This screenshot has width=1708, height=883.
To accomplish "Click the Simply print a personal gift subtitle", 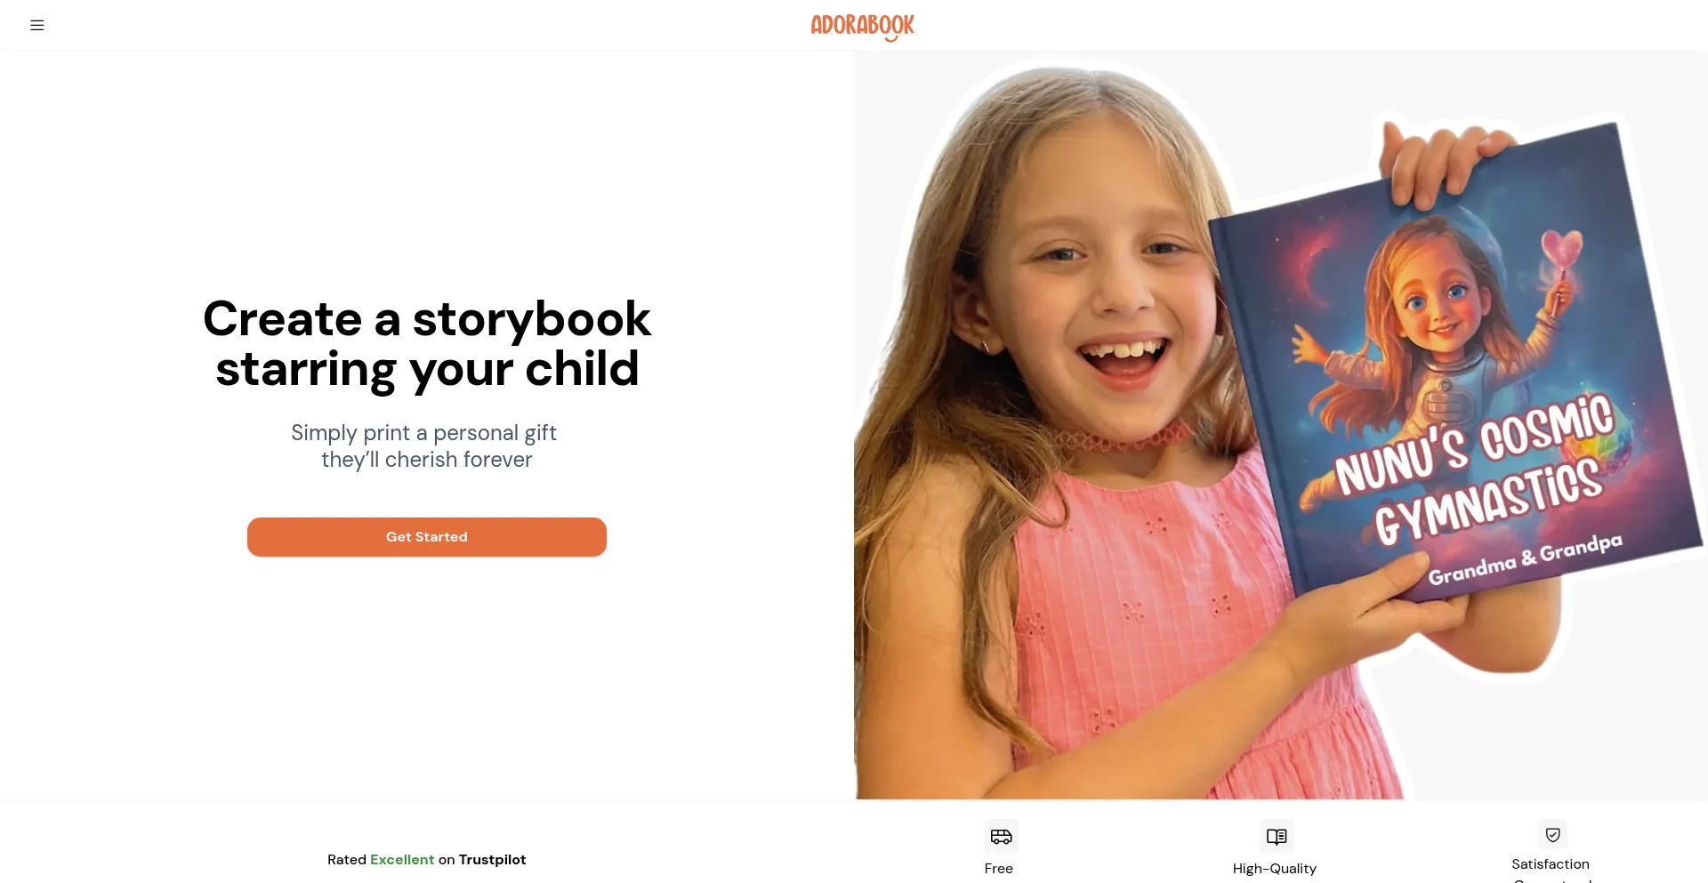I will [x=424, y=446].
